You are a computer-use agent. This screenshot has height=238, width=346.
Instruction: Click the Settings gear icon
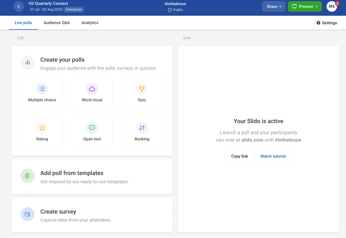point(318,23)
